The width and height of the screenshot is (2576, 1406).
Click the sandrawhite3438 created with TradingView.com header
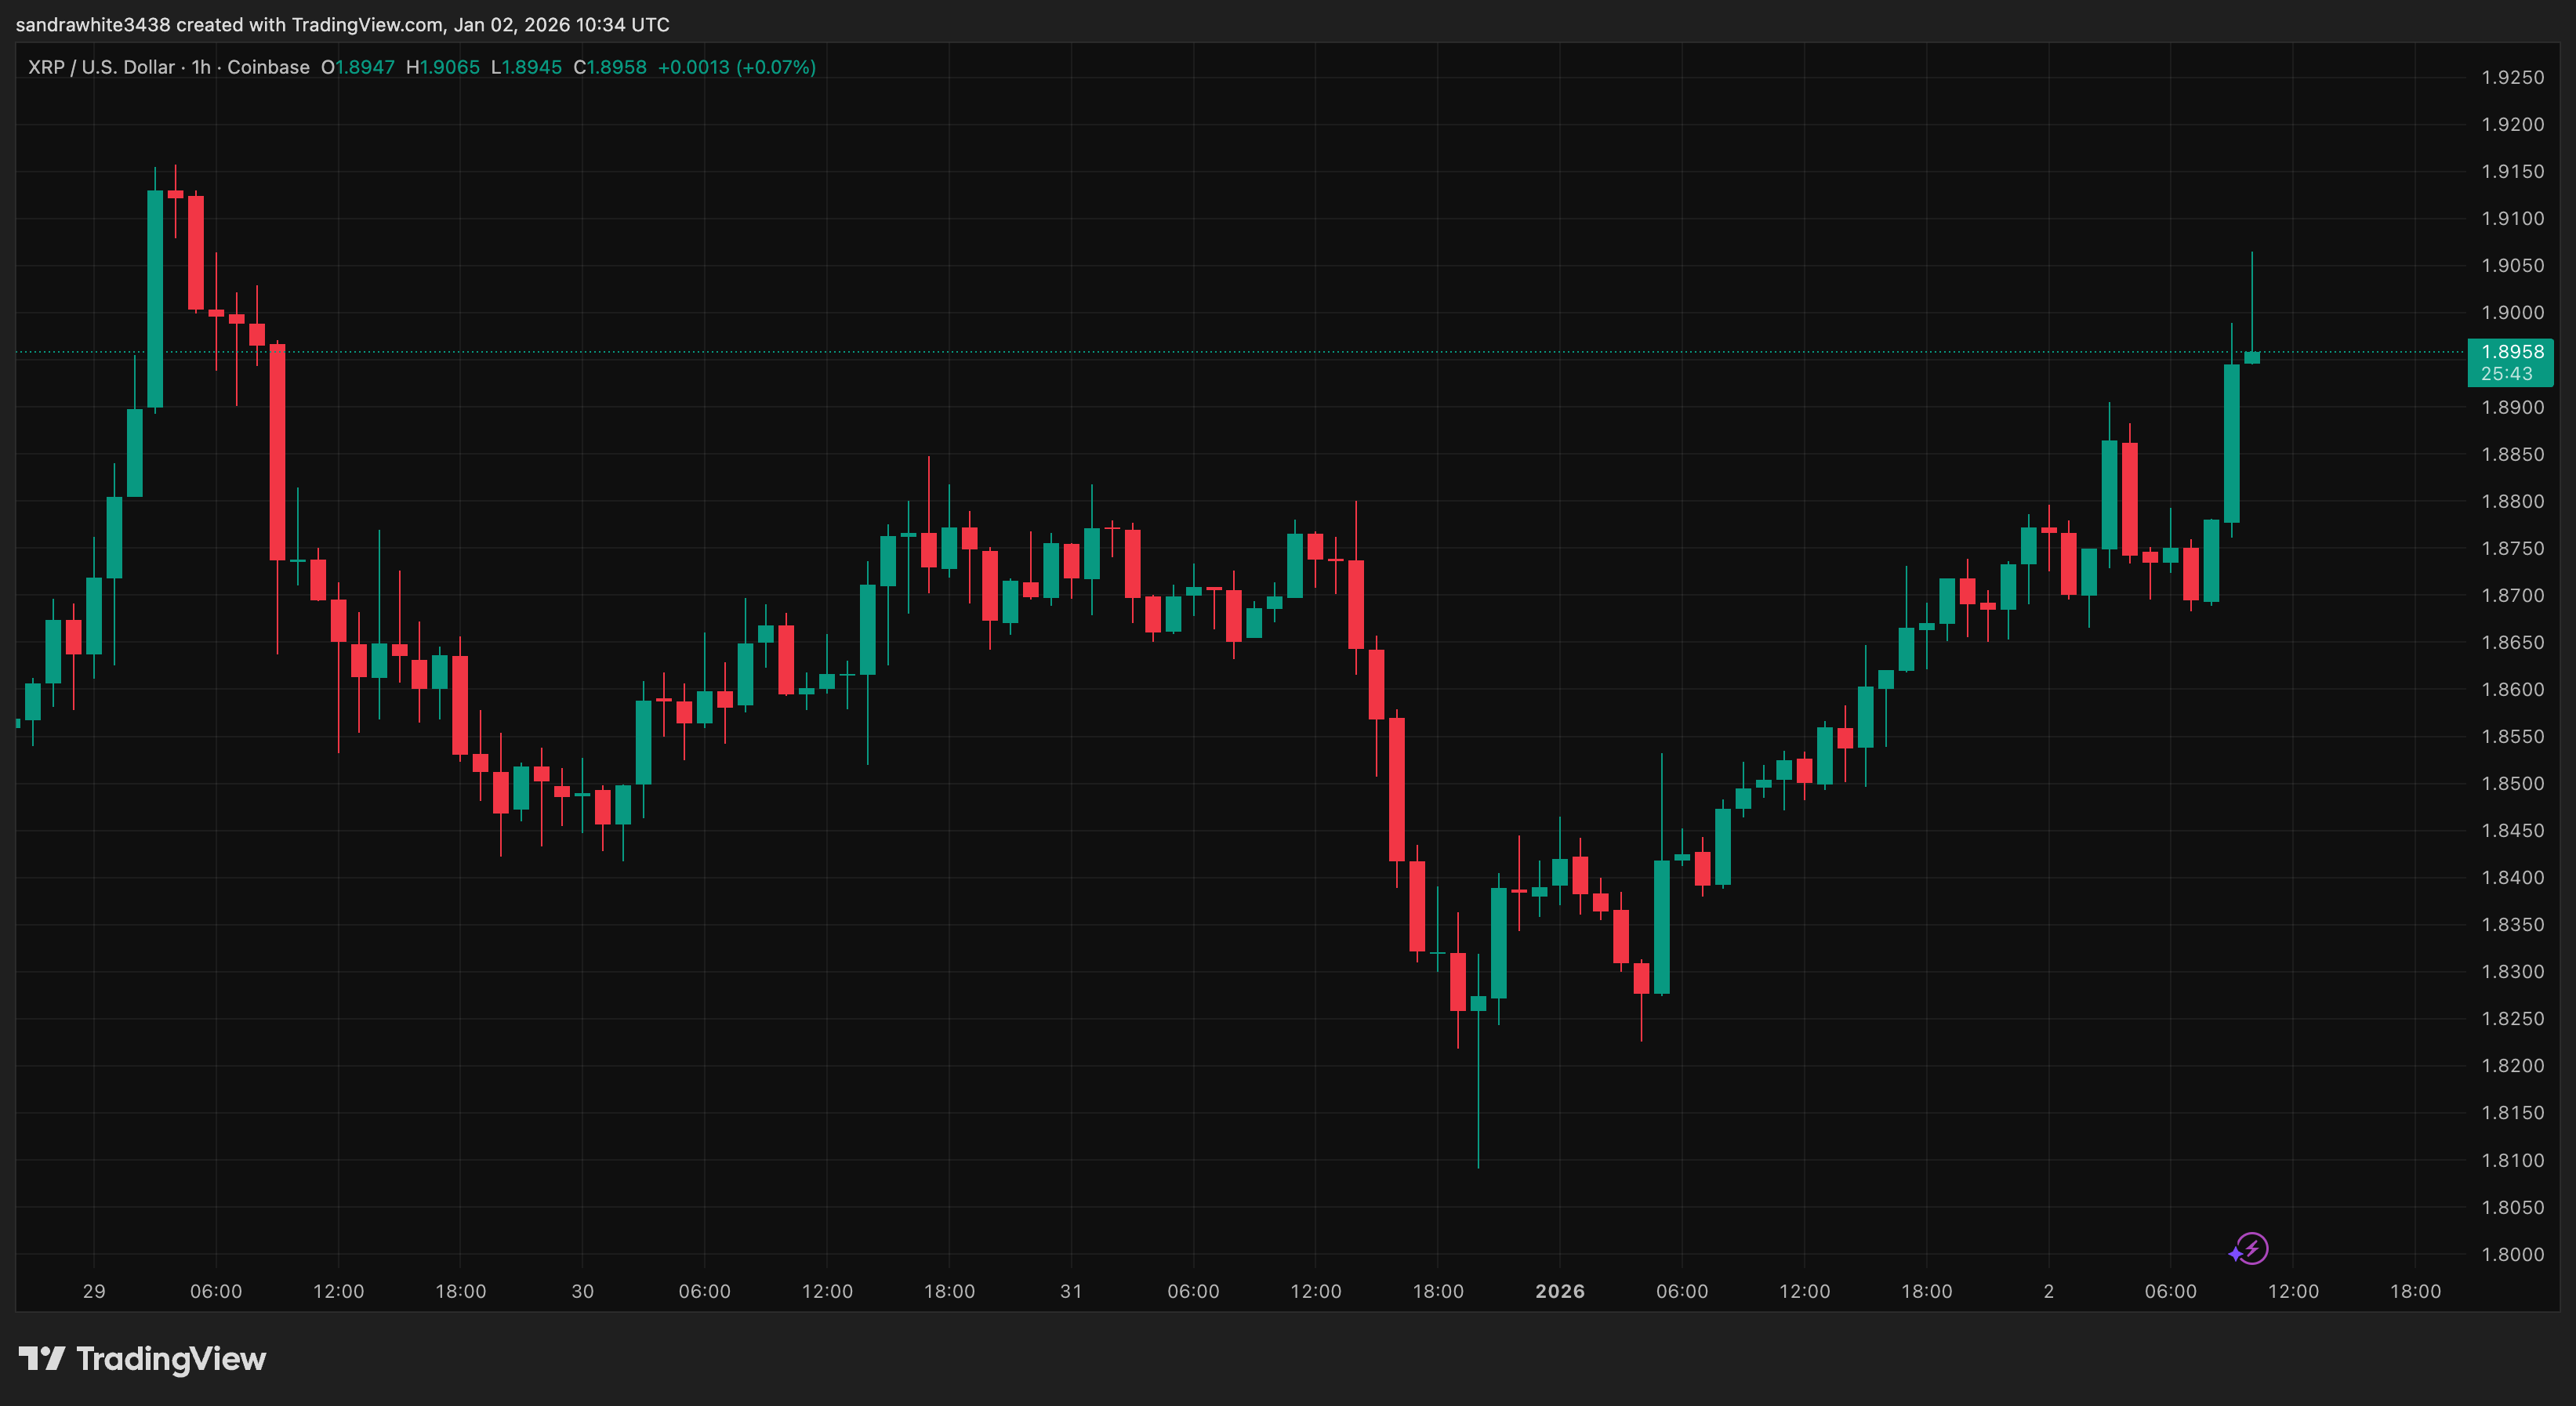[x=342, y=24]
